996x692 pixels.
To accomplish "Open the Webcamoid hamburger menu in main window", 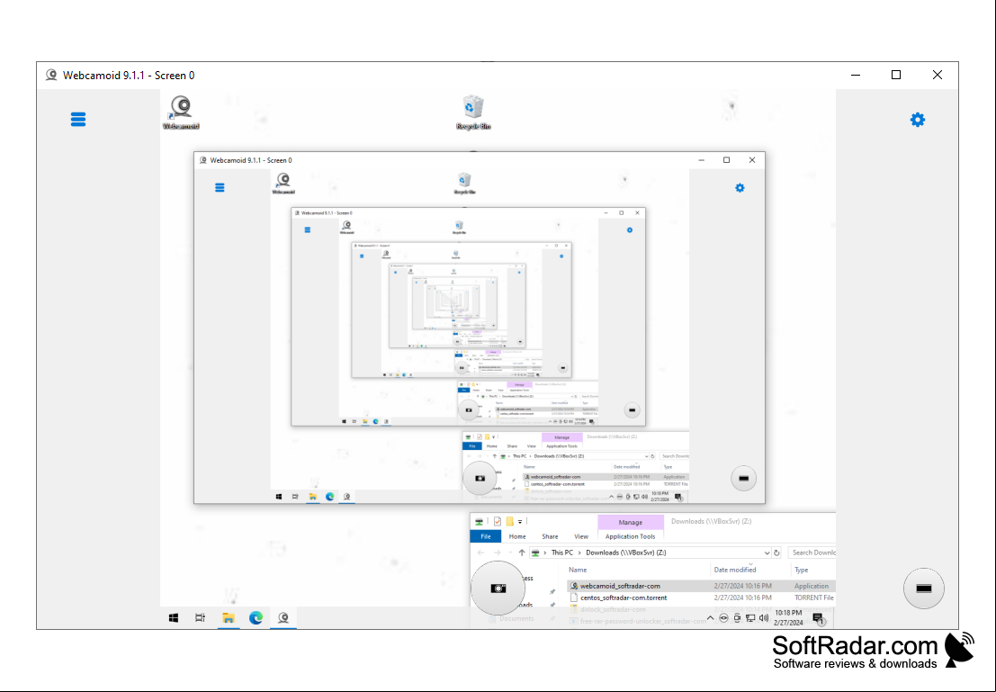I will [78, 120].
